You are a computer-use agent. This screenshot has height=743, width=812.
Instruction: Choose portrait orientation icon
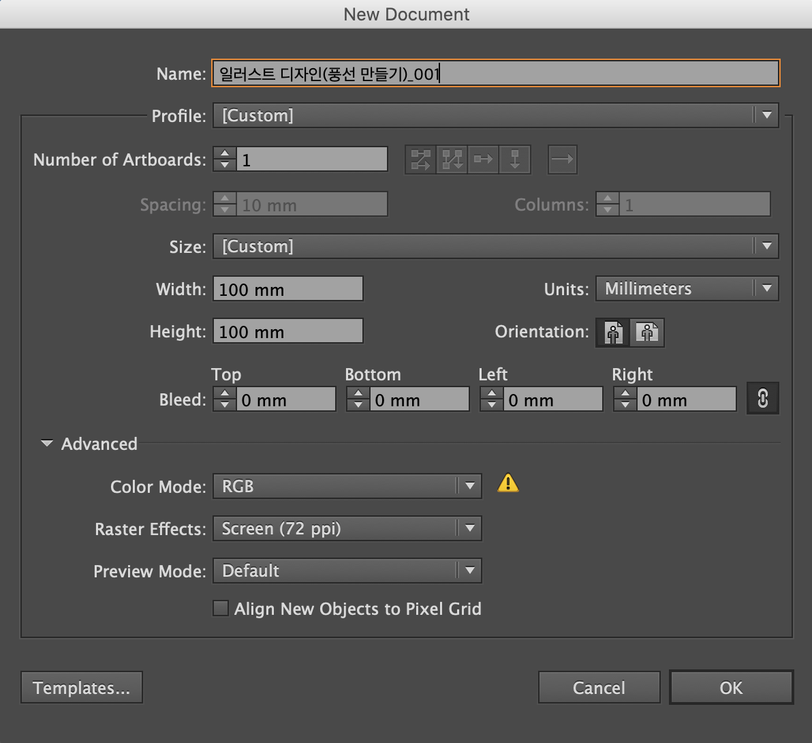point(613,333)
